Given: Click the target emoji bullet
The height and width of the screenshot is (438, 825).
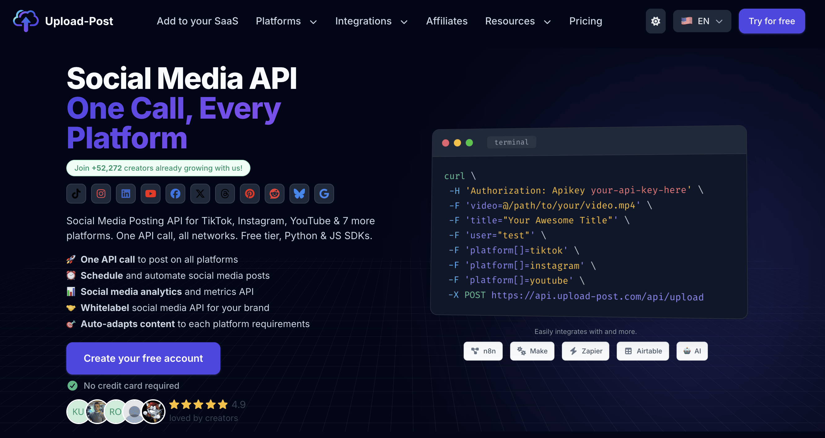Looking at the screenshot, I should tap(71, 324).
